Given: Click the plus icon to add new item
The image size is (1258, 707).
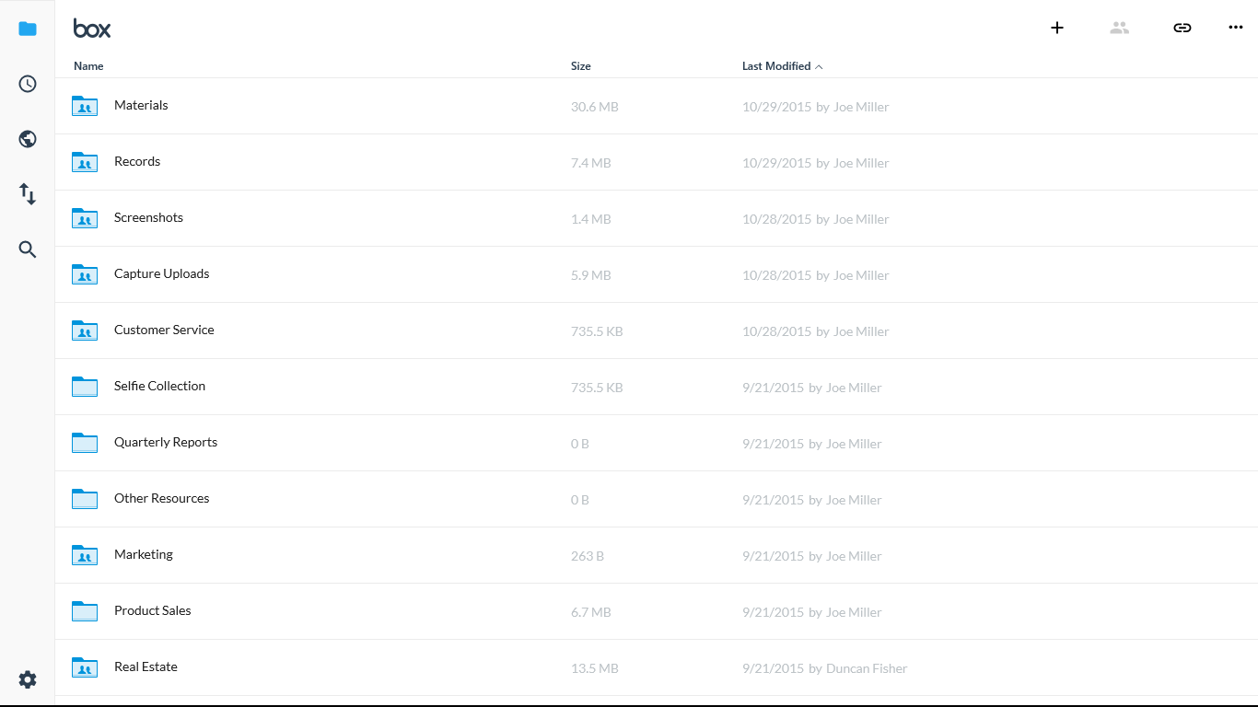Looking at the screenshot, I should 1057,28.
